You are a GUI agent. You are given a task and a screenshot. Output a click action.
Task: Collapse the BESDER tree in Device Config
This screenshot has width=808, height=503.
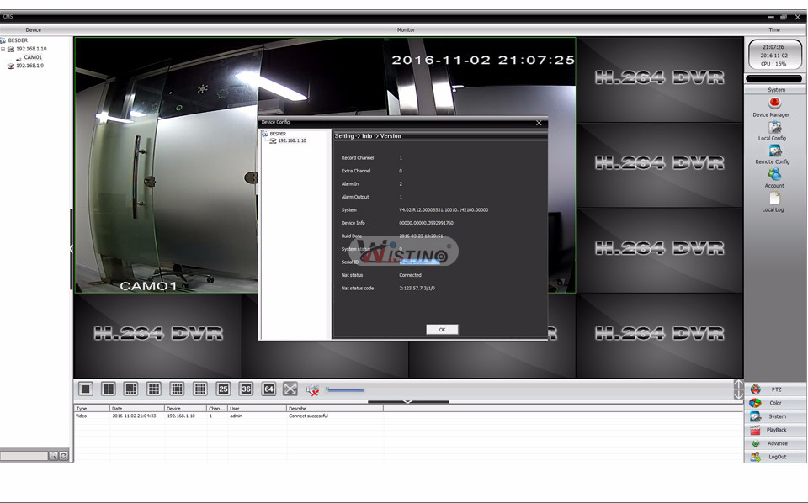[x=264, y=134]
